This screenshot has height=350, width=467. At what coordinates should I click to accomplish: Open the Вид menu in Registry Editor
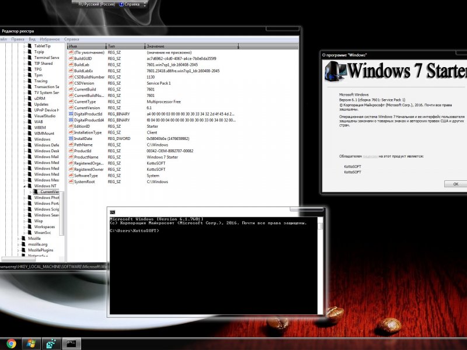32,39
